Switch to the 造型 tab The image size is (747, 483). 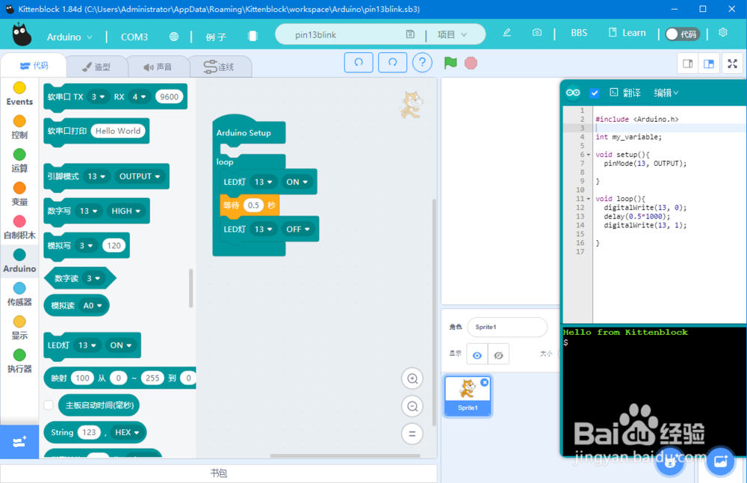96,67
